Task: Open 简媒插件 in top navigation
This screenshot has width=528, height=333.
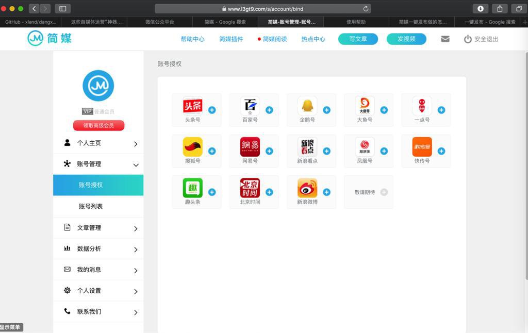Action: tap(231, 39)
